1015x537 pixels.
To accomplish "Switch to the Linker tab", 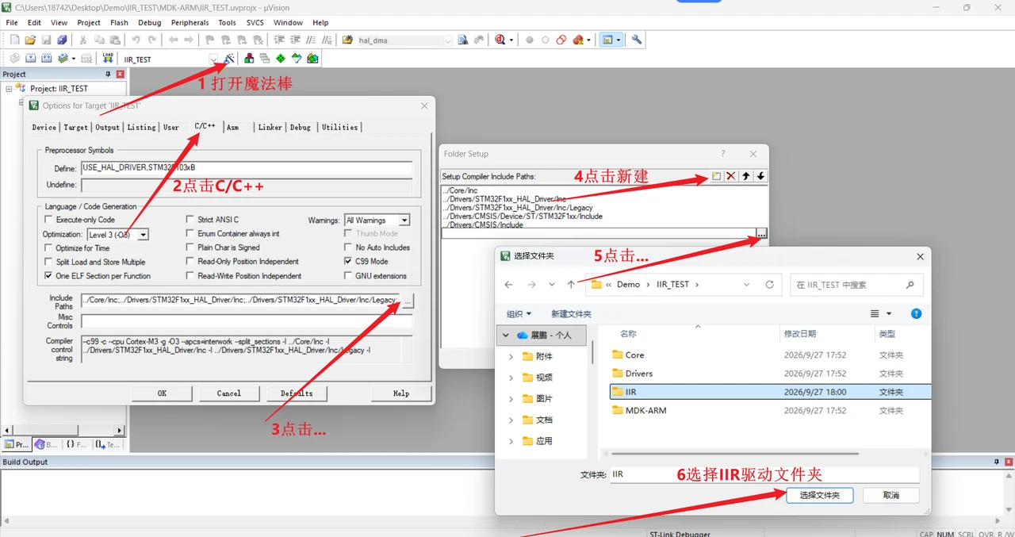I will tap(270, 127).
